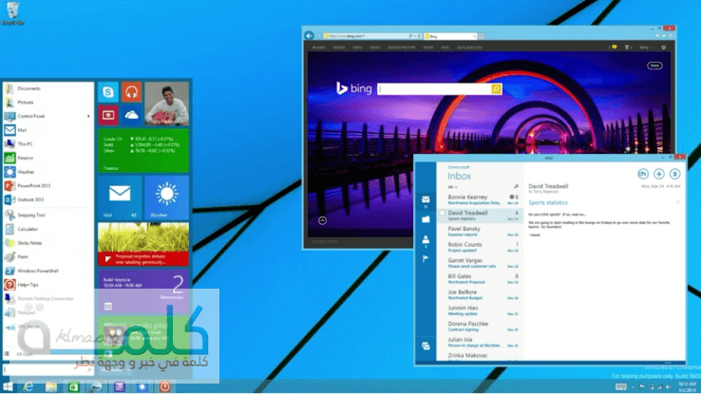This screenshot has height=394, width=701.
Task: Open Calculator from Start menu
Action: pos(47,229)
